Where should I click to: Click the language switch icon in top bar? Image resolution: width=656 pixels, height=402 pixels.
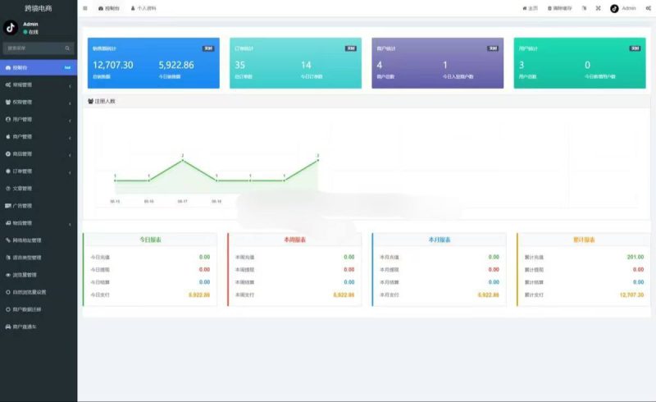584,8
